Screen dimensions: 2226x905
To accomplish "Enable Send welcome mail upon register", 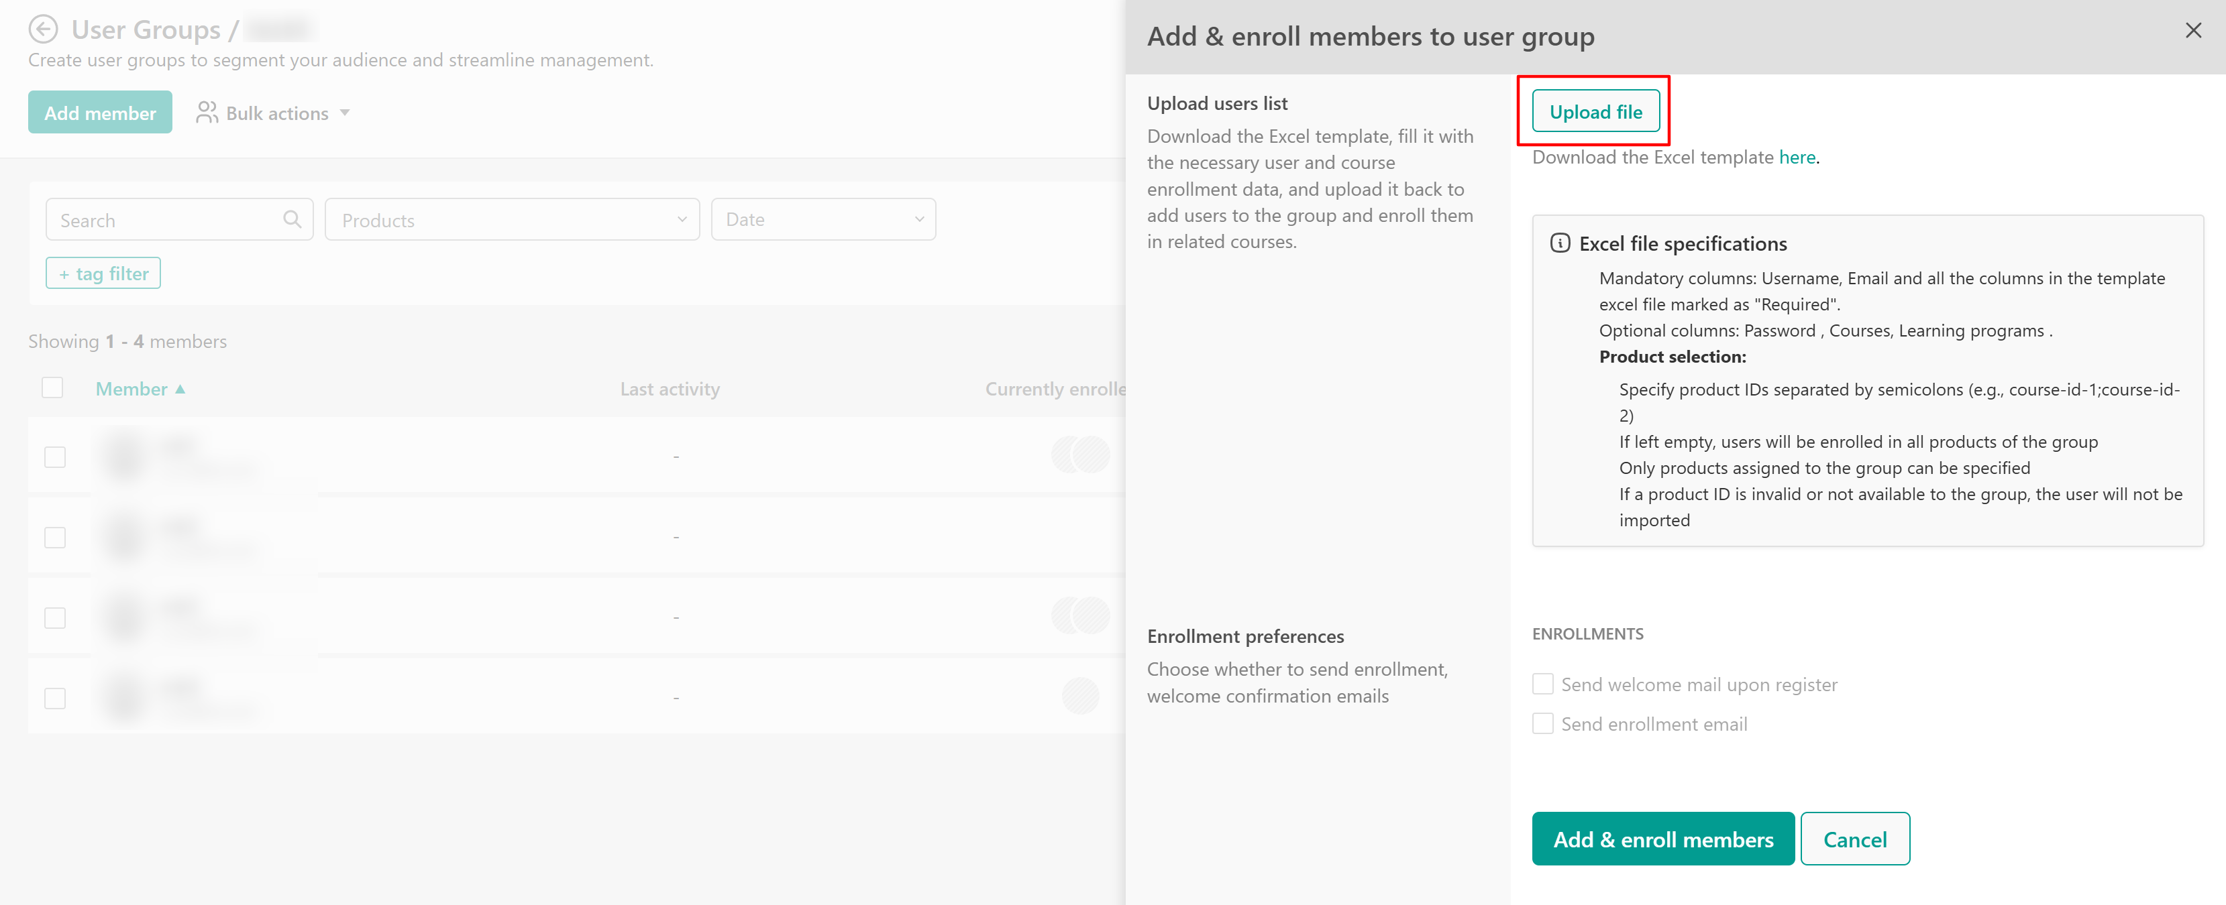I will click(1542, 684).
